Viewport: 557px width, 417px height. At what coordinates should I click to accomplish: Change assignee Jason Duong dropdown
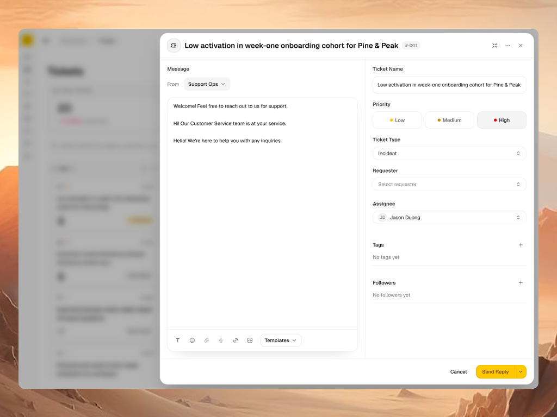tap(449, 217)
